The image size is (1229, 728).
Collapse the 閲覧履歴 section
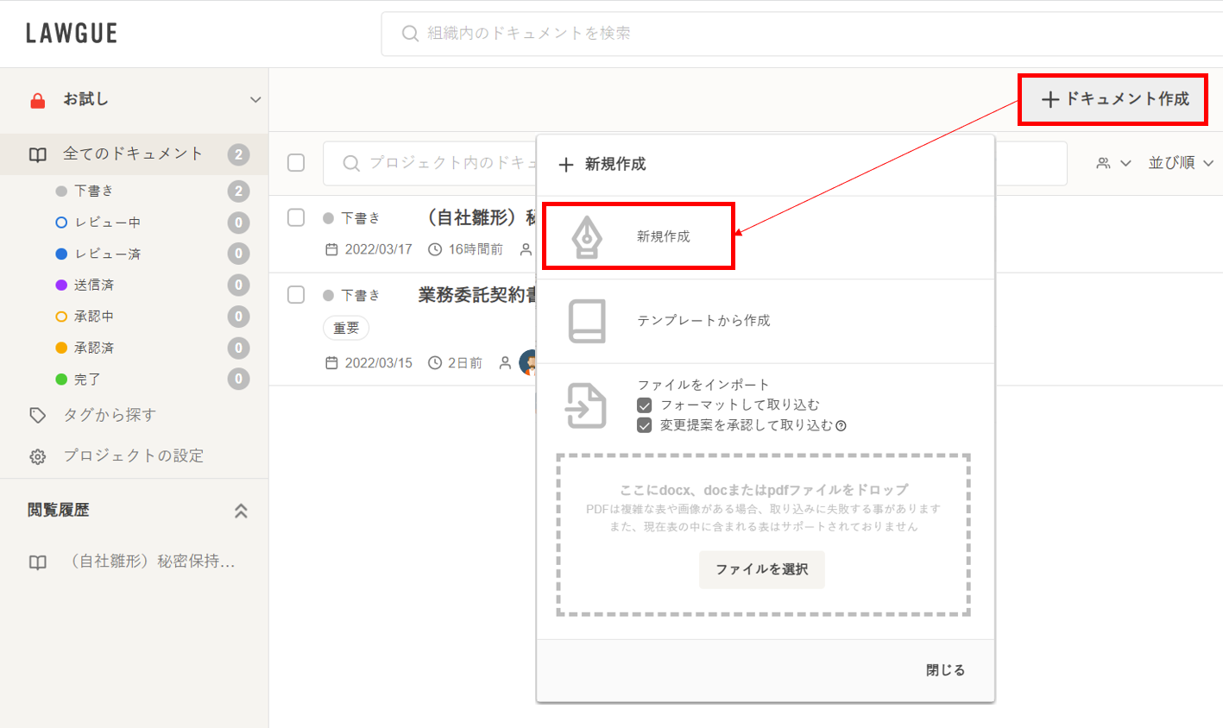point(241,511)
